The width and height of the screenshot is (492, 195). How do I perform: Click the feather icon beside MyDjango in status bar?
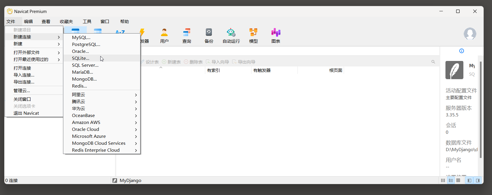(115, 181)
